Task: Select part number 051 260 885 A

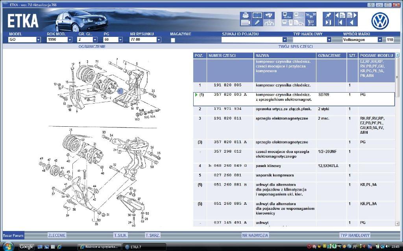Action: tap(230, 204)
